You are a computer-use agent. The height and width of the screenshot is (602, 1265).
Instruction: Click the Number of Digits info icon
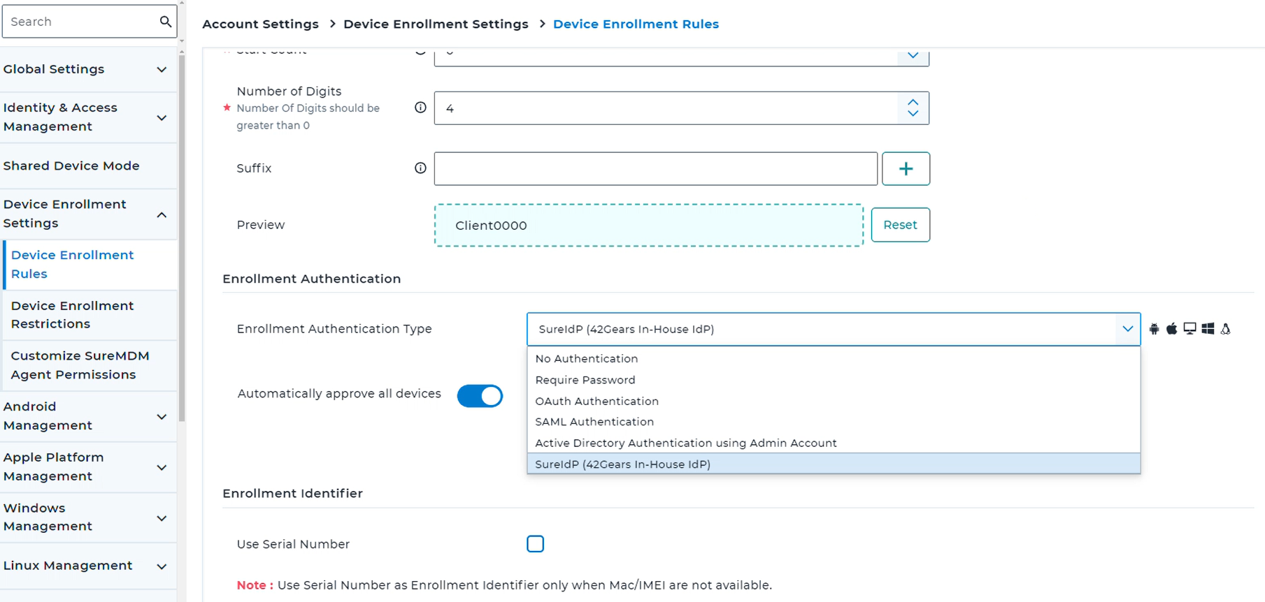point(420,108)
